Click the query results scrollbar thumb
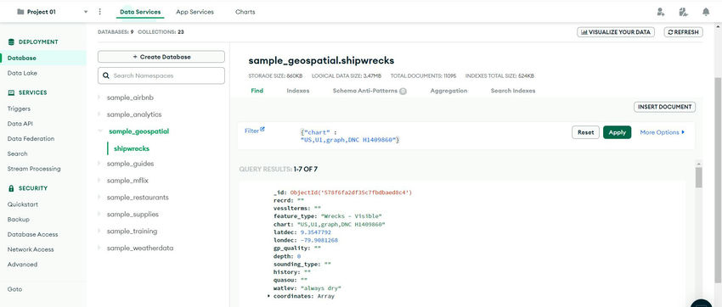This screenshot has height=307, width=722. coord(698,177)
